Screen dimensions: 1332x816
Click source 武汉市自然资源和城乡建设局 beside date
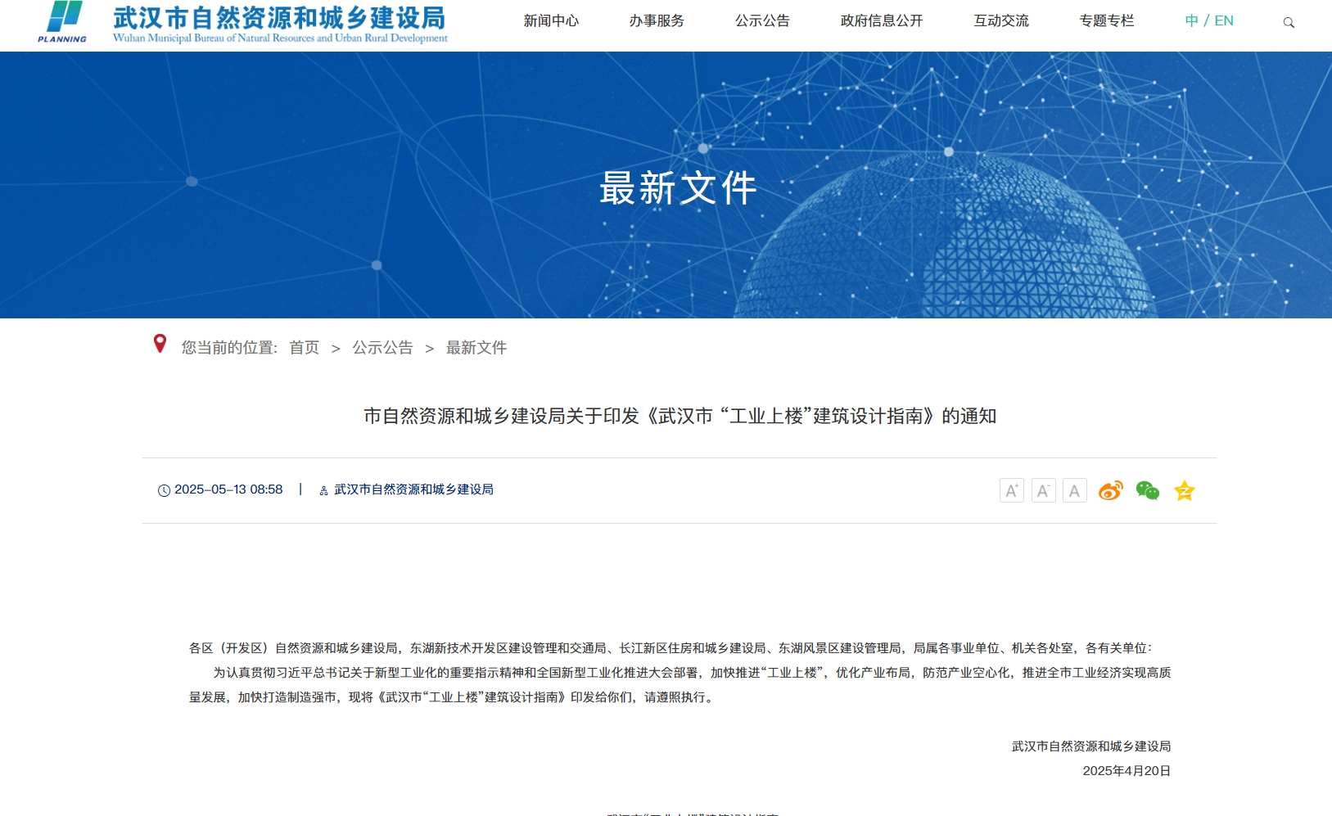point(413,489)
